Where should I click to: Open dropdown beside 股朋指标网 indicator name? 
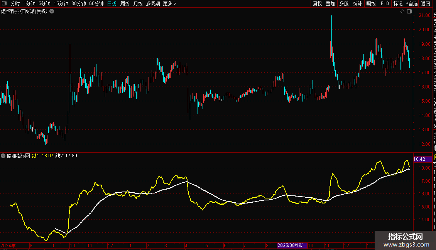(3, 156)
